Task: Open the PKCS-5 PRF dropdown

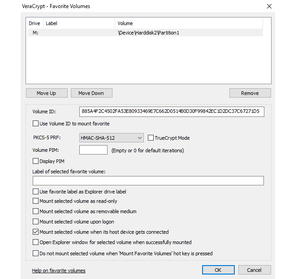Action: 111,138
